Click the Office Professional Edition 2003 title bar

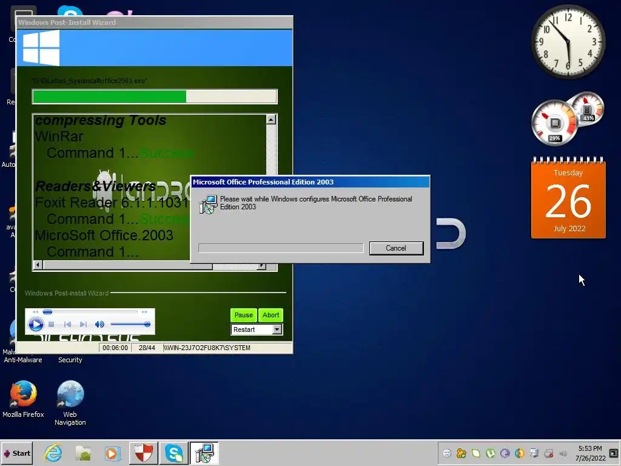coord(310,182)
